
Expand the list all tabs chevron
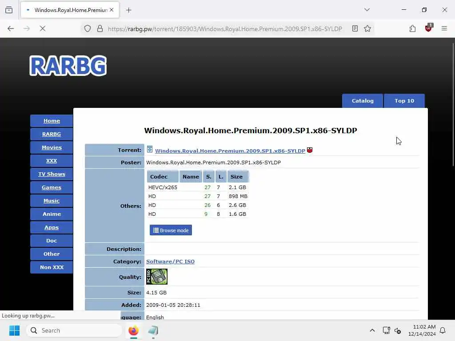(367, 10)
